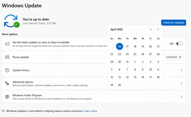Toggle the latest updates switch
191x117 pixels.
(x=179, y=44)
